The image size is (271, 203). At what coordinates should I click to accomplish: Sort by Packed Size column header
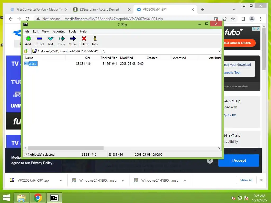[x=105, y=58]
